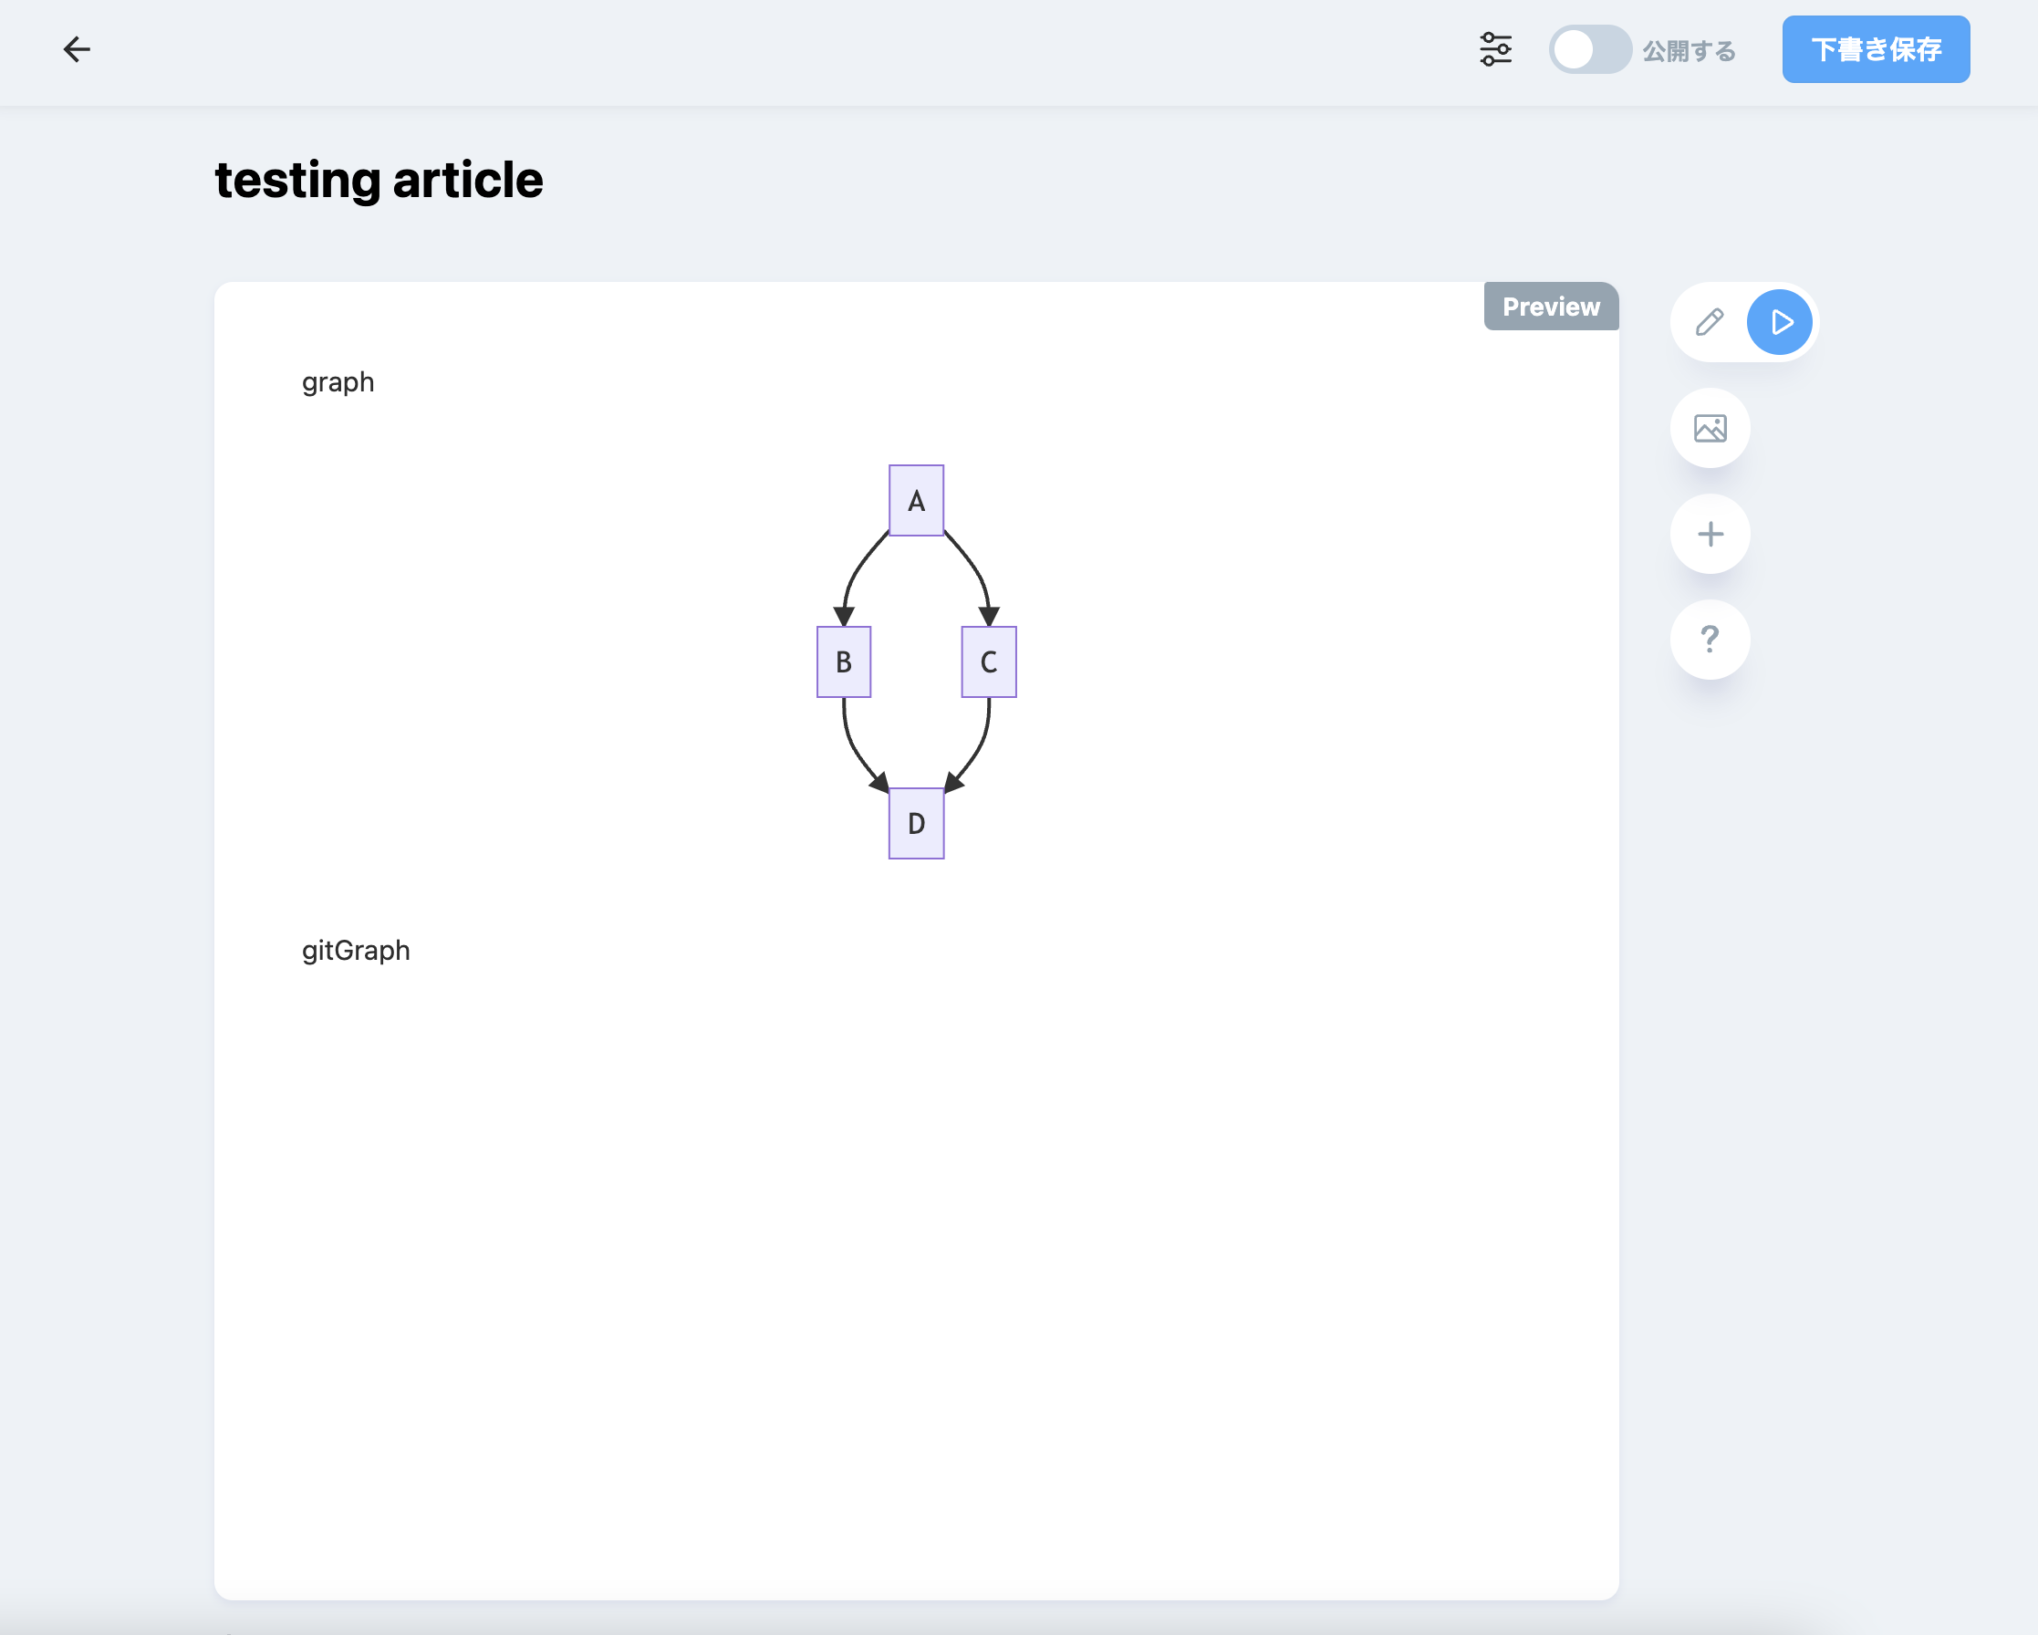Click the plus add button
The image size is (2038, 1635).
[x=1709, y=535]
